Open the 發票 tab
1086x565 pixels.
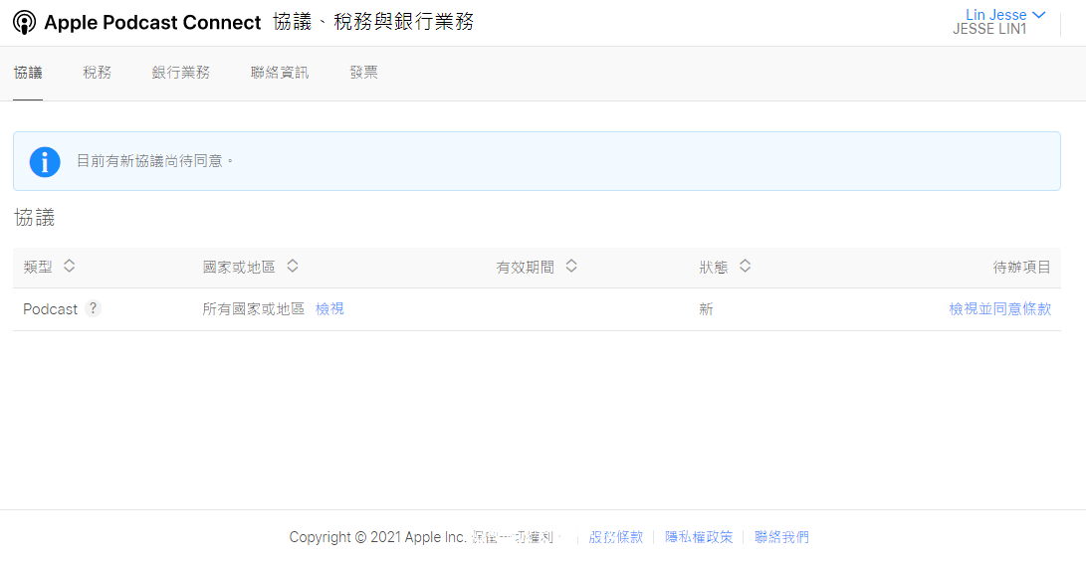363,73
